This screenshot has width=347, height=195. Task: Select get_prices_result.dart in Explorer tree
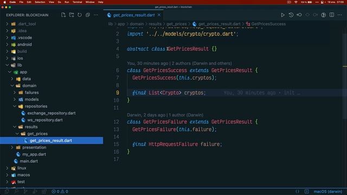52,140
